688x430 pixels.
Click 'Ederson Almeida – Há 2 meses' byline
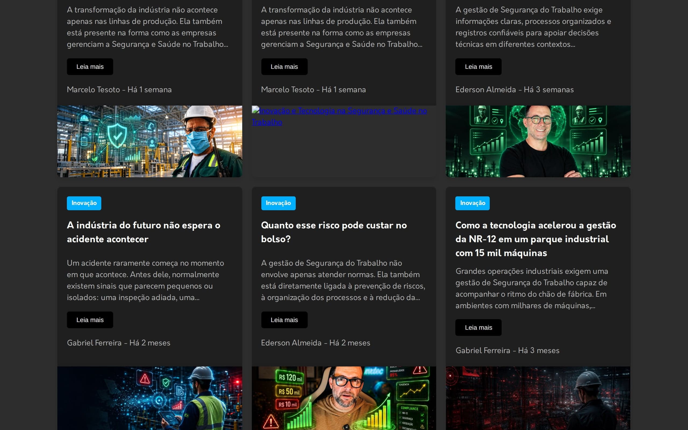click(316, 343)
